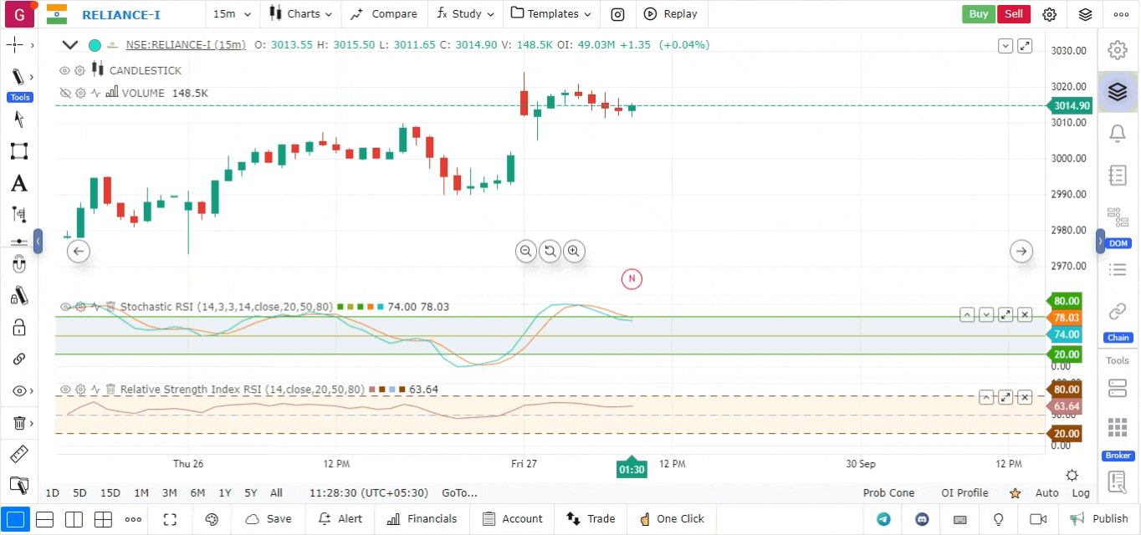Click the Stochastic RSI color swatch
The image size is (1141, 535).
coord(340,308)
